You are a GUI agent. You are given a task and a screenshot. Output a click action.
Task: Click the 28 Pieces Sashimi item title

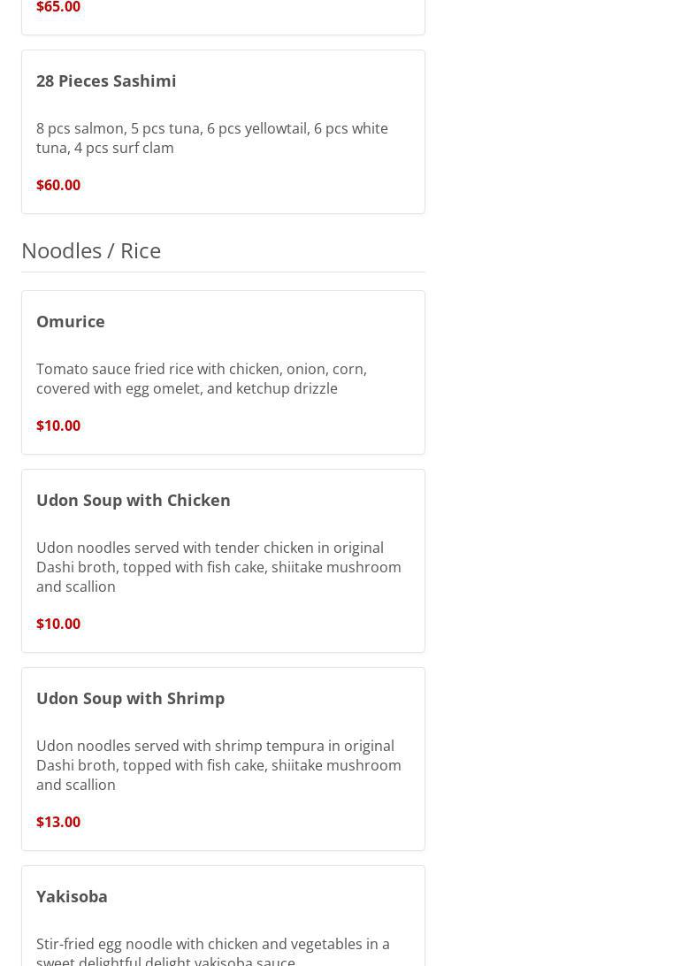106,80
